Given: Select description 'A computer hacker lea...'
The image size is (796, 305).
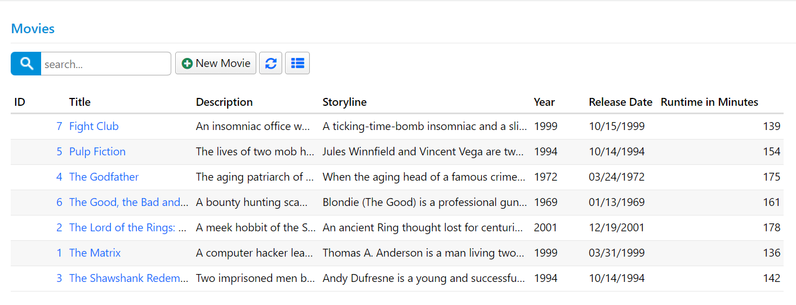Looking at the screenshot, I should point(255,253).
